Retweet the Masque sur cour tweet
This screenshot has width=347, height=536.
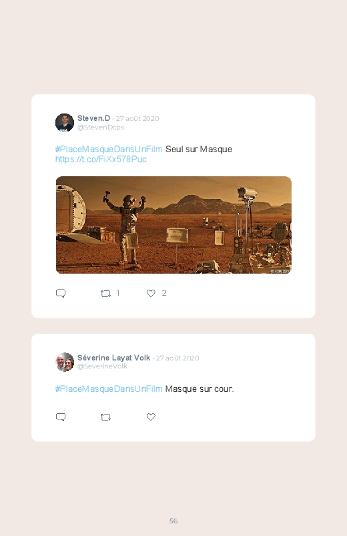tap(105, 417)
